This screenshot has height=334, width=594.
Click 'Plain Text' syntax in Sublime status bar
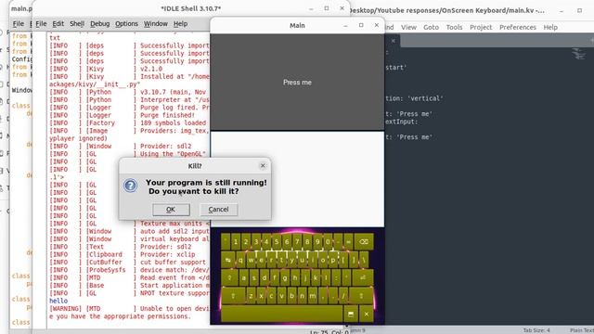click(582, 330)
